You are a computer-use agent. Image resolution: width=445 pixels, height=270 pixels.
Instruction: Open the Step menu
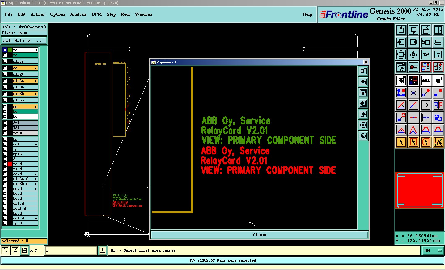(111, 14)
